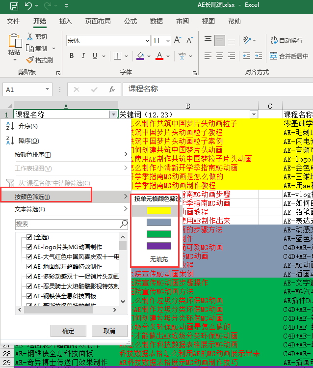Click the Decrease Indent icon
This screenshot has width=313, height=368.
coord(247,56)
